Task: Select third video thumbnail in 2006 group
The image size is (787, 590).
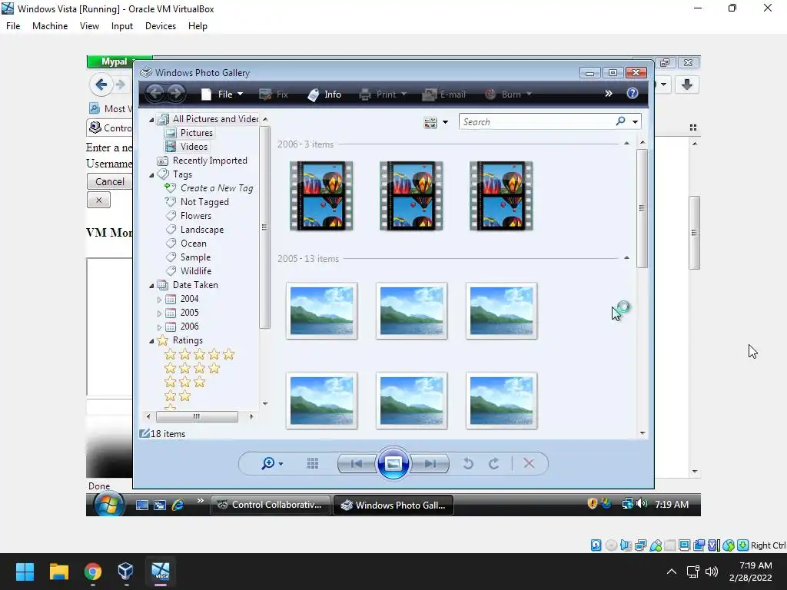Action: click(501, 196)
